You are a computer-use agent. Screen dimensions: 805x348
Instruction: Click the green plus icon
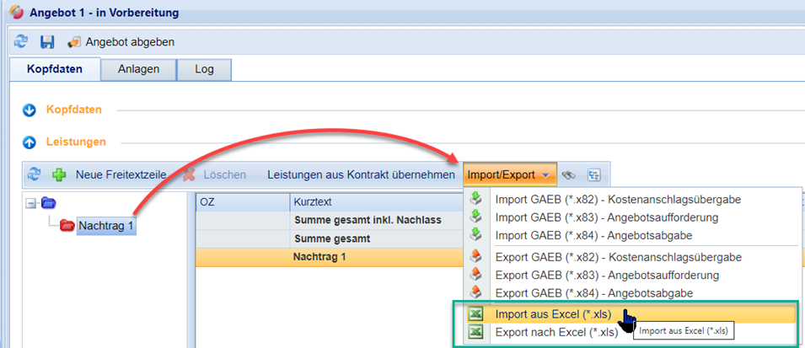coord(59,174)
